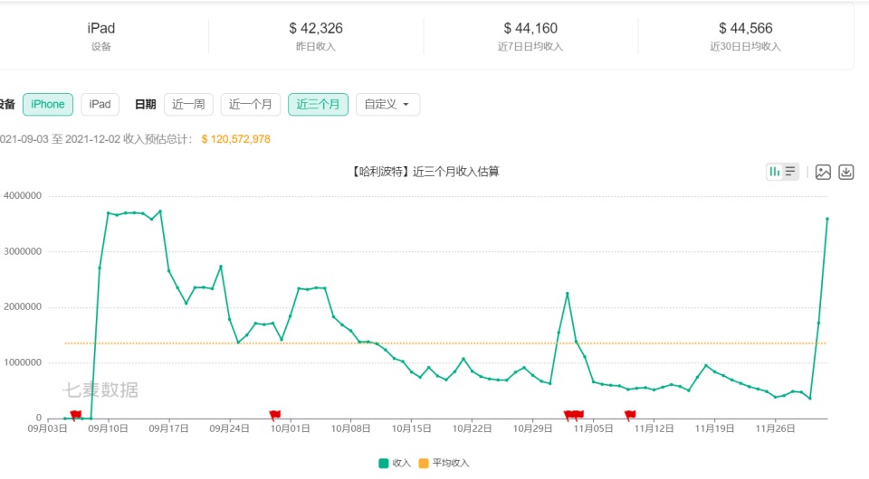
Task: Switch to data list view icon
Action: coord(790,172)
